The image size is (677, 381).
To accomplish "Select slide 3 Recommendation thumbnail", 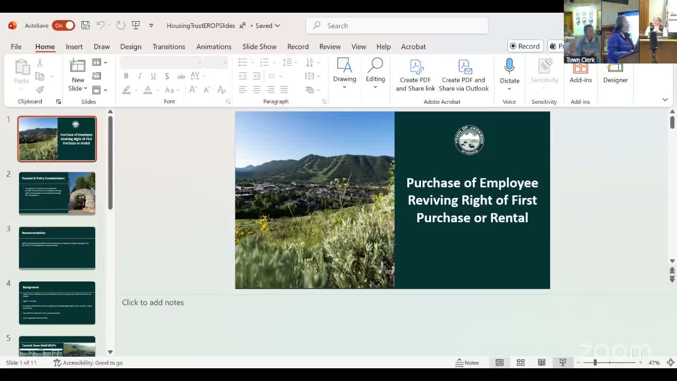I will [57, 248].
